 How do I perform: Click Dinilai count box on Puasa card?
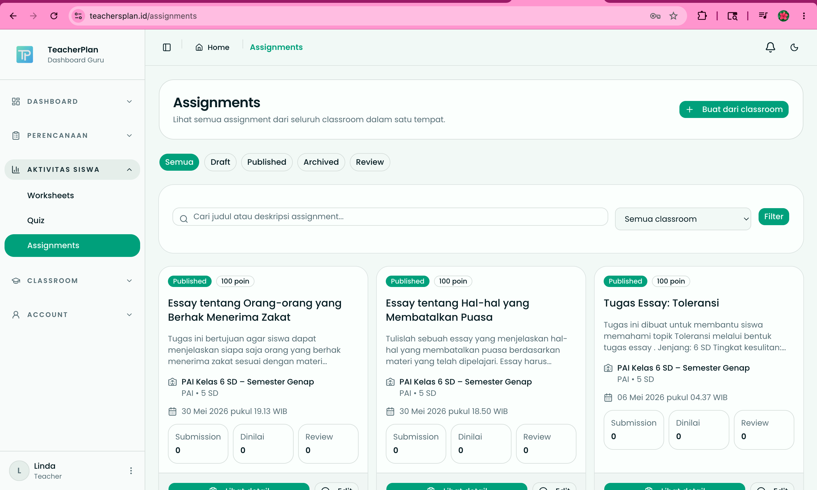pos(481,444)
